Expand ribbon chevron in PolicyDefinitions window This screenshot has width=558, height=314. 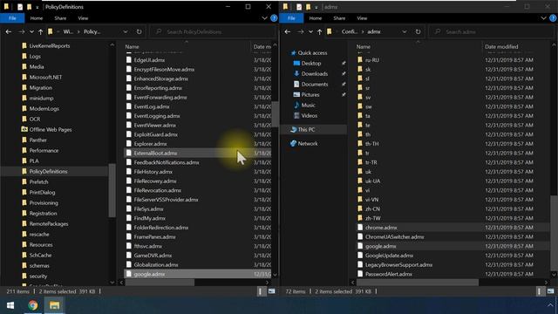point(264,18)
